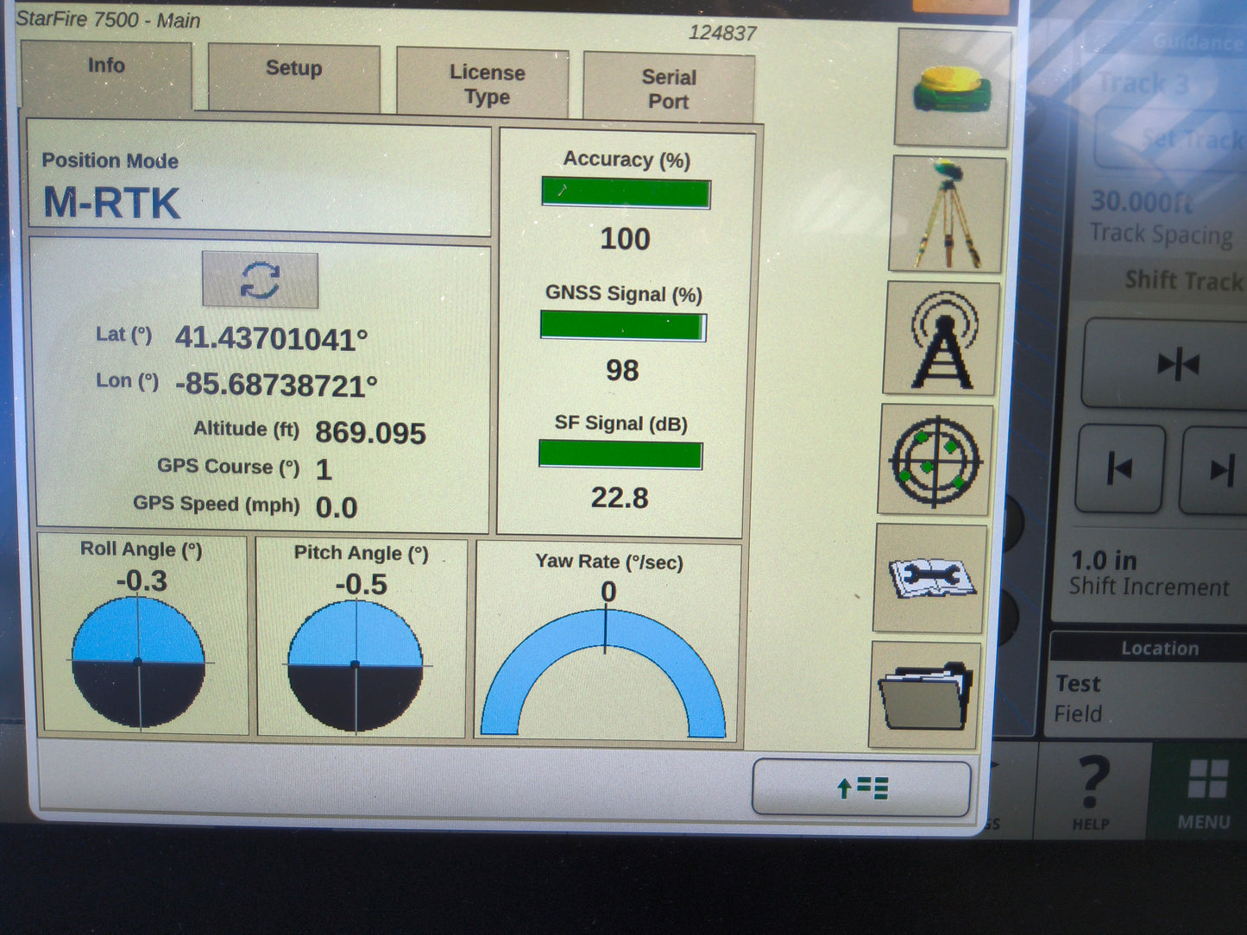Open the Serial Port tab
The height and width of the screenshot is (935, 1247).
coord(669,86)
